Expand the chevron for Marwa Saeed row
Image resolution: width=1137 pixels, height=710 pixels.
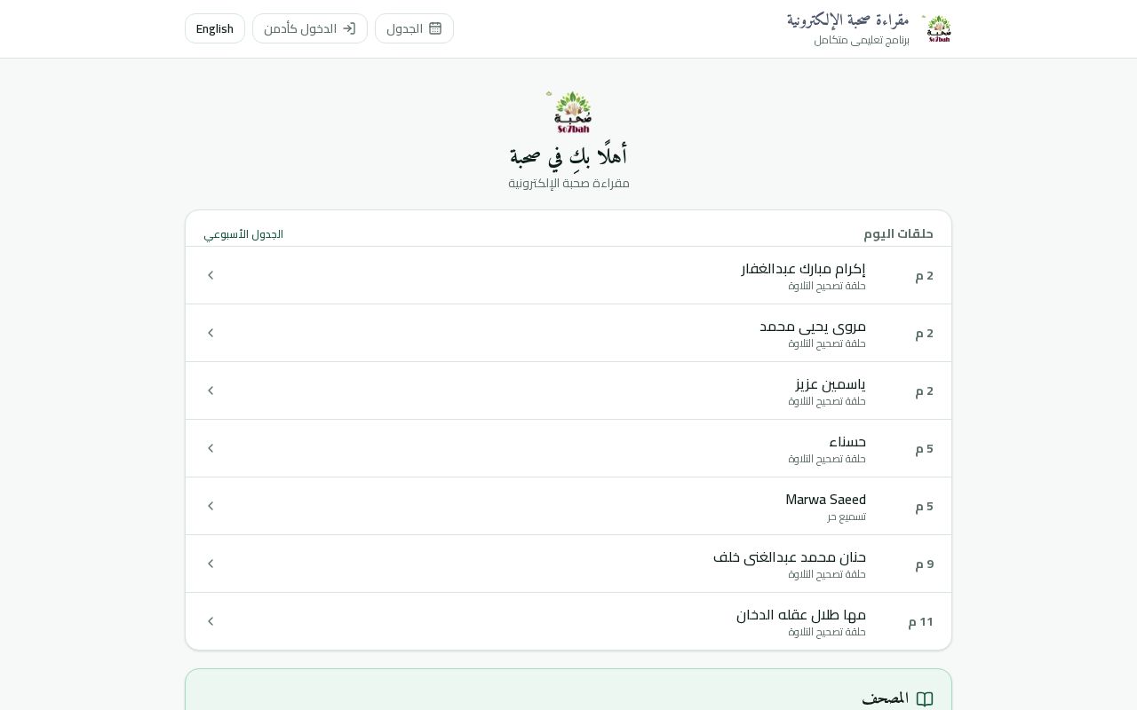(211, 506)
